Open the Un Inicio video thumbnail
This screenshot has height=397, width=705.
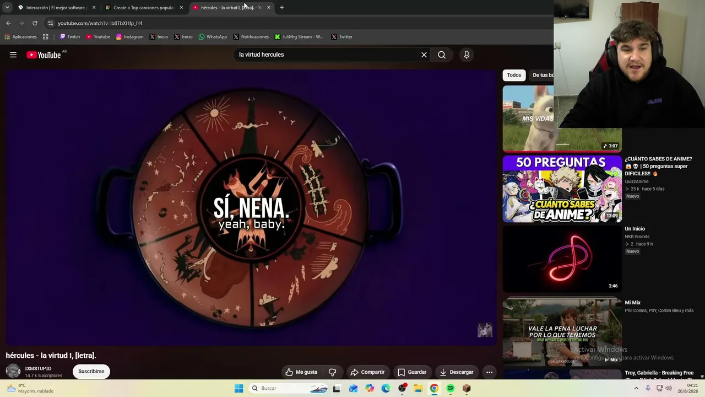tap(562, 259)
